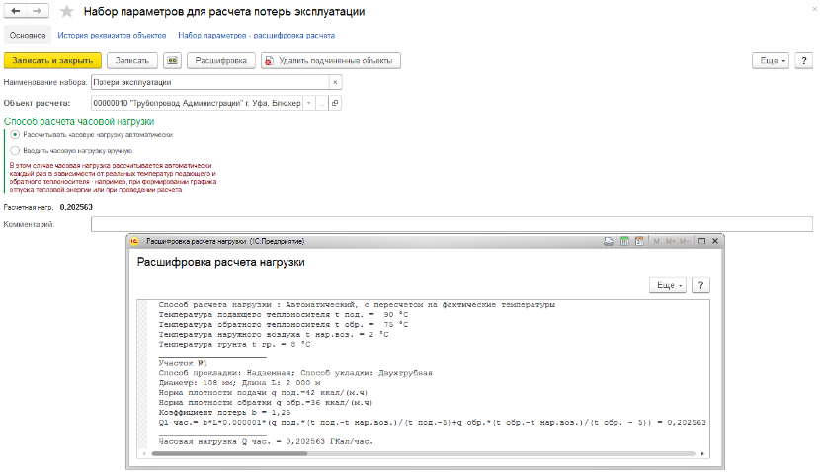
Task: Open the main form Еще menu
Action: tap(771, 60)
